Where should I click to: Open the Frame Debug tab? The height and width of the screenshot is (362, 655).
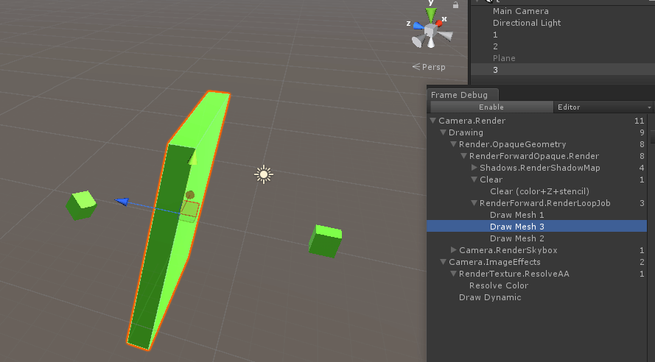click(462, 95)
